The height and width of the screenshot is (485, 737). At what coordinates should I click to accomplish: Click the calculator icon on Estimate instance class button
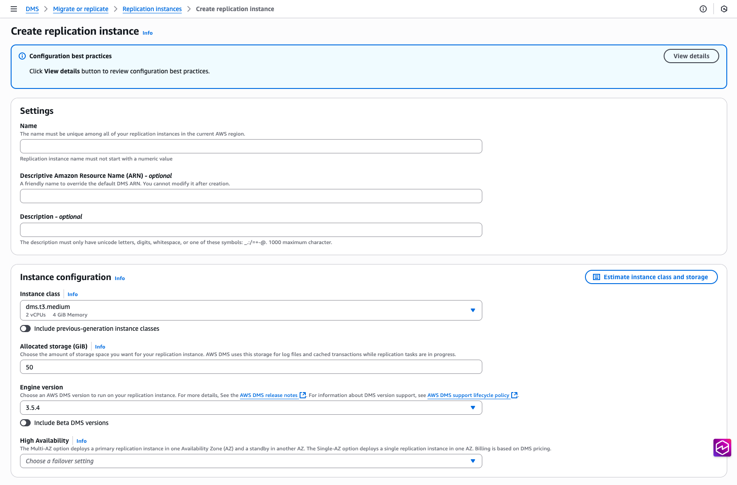pyautogui.click(x=596, y=277)
